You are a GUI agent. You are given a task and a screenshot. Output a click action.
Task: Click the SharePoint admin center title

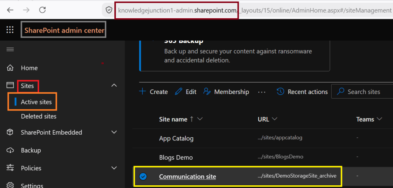[64, 30]
